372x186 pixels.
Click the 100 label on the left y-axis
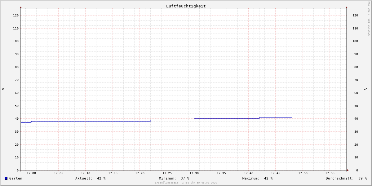point(16,41)
